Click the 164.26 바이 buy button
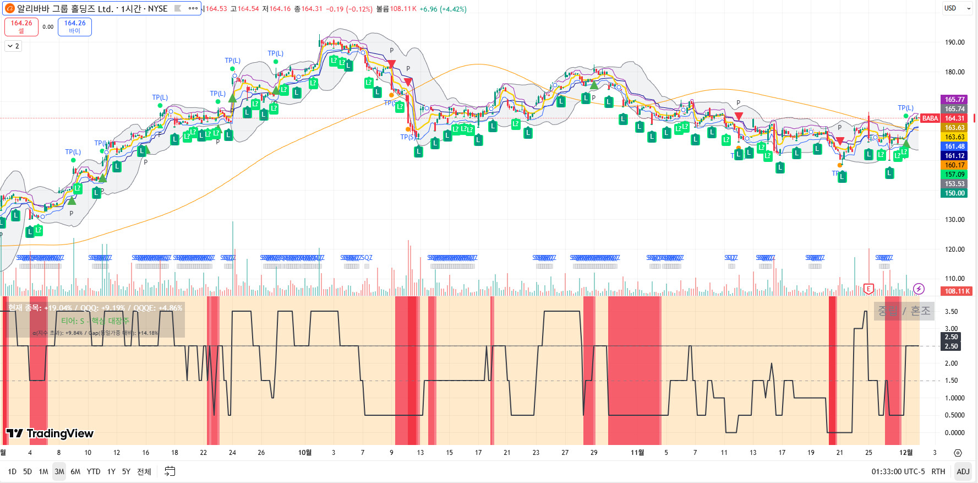Screen dimensions: 978x483 tap(75, 26)
